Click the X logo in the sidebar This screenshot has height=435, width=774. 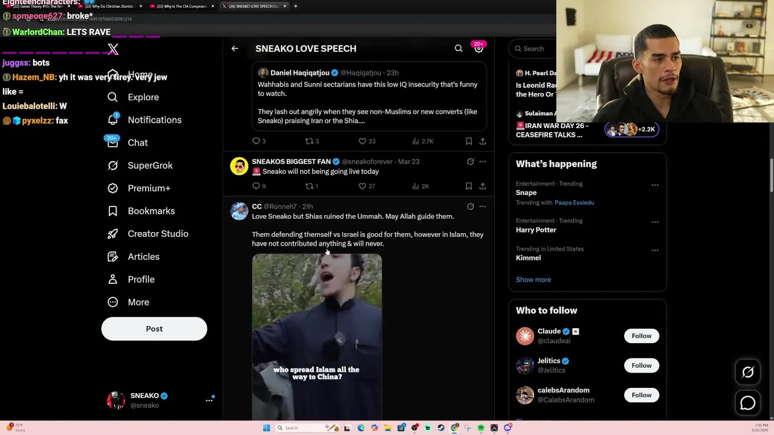coord(112,49)
